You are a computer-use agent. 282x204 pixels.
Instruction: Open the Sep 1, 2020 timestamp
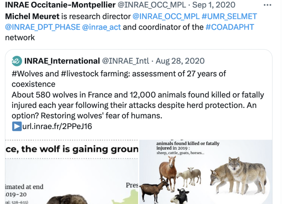[x=216, y=5]
